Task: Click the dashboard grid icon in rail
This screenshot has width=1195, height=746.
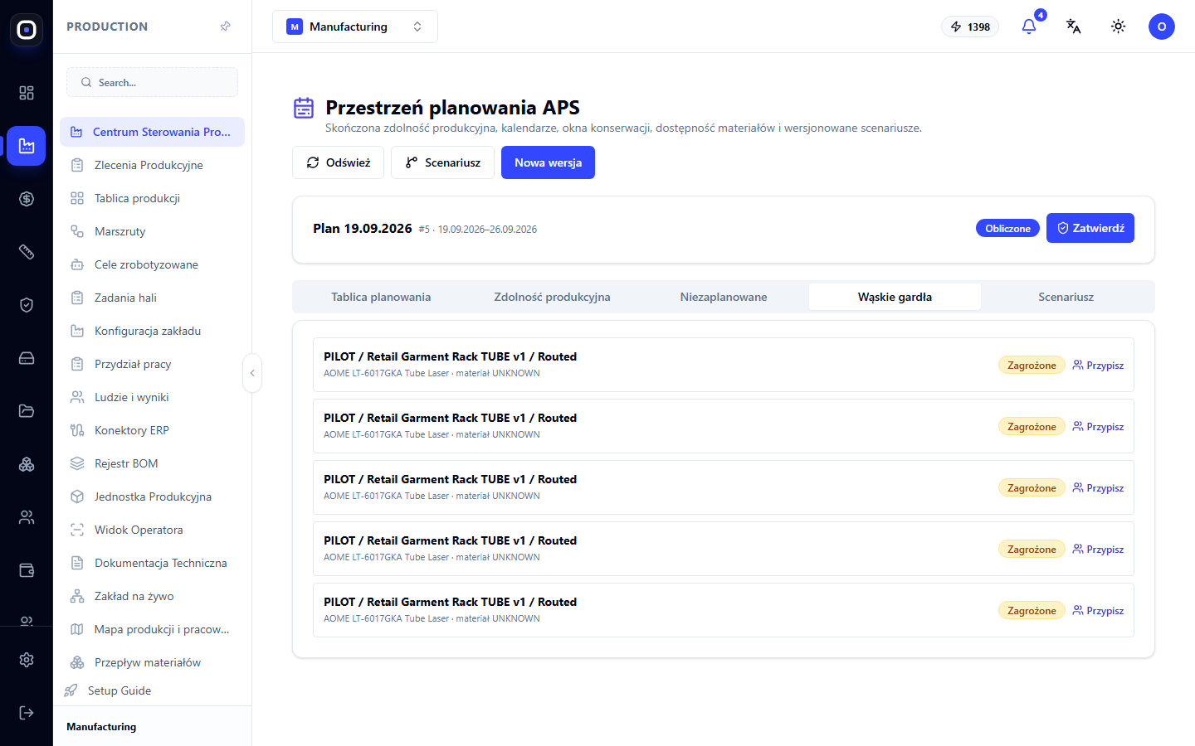Action: coord(27,93)
